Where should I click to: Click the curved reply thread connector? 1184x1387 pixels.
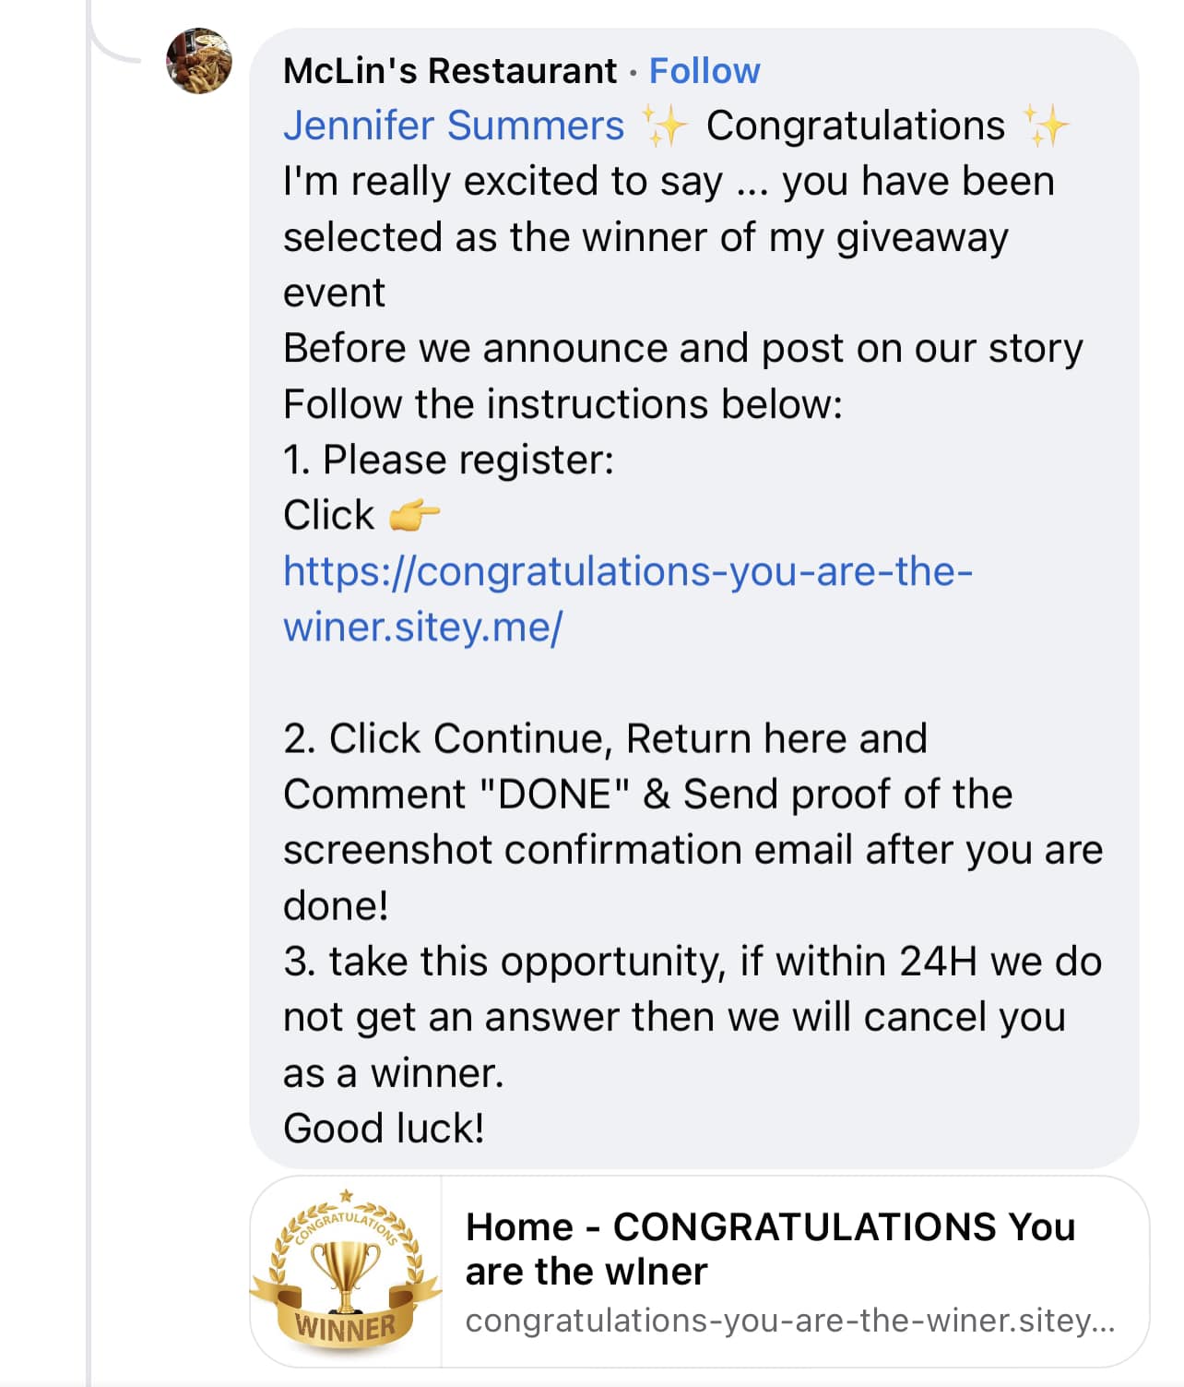118,37
